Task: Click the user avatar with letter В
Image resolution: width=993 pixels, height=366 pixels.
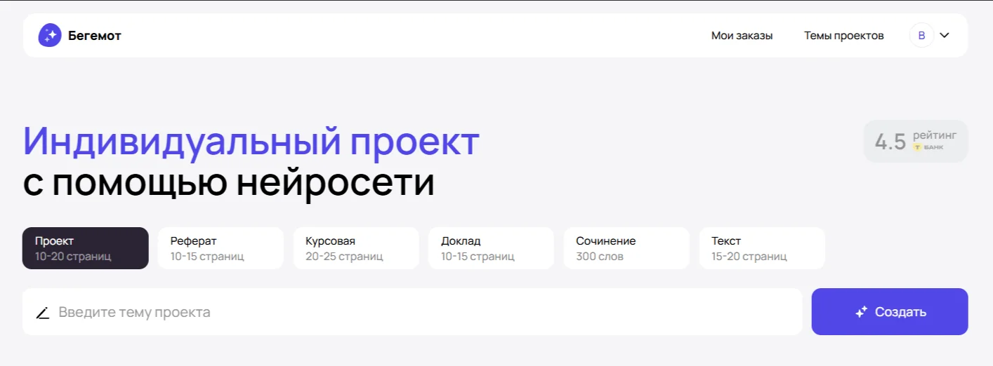Action: coord(921,35)
